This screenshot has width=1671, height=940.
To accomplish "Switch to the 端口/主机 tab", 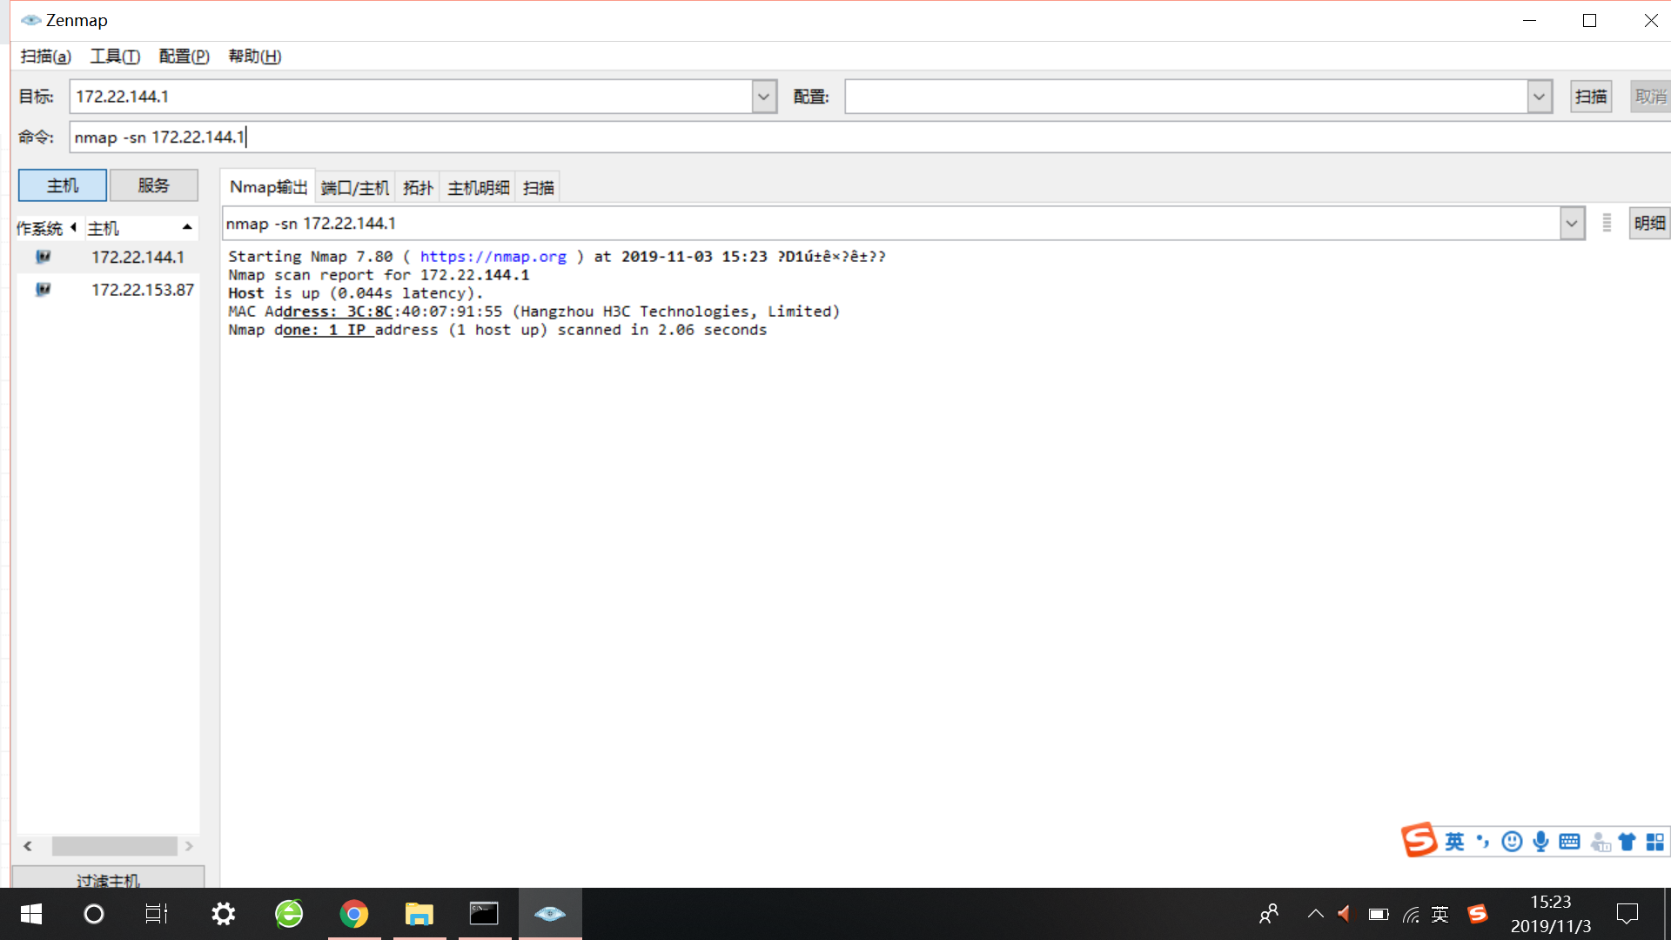I will pos(354,188).
